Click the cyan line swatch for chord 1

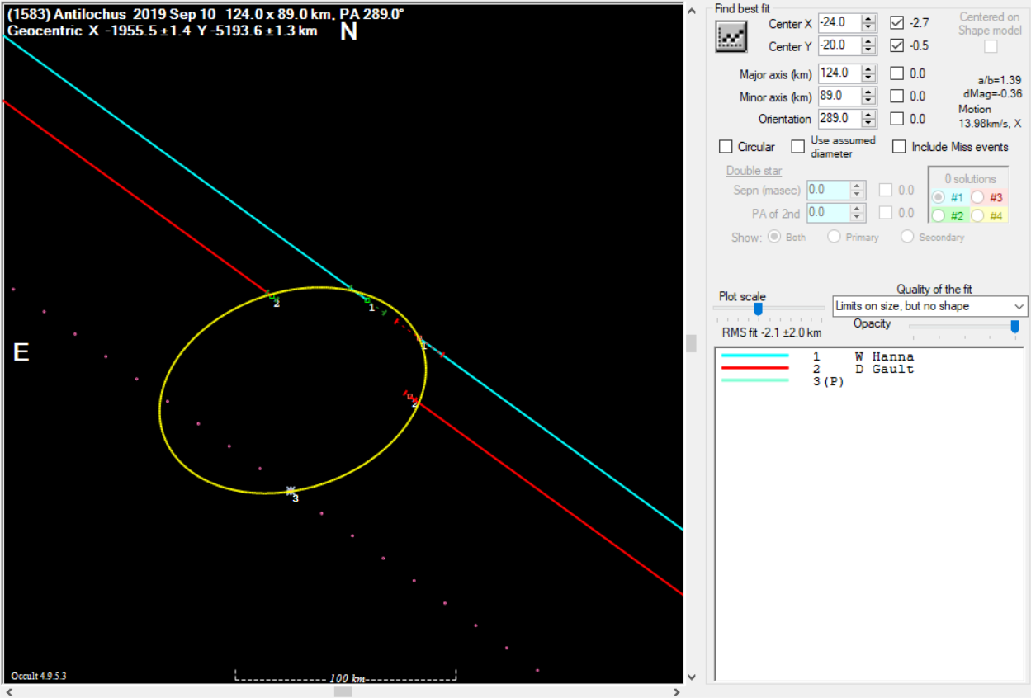coord(754,356)
